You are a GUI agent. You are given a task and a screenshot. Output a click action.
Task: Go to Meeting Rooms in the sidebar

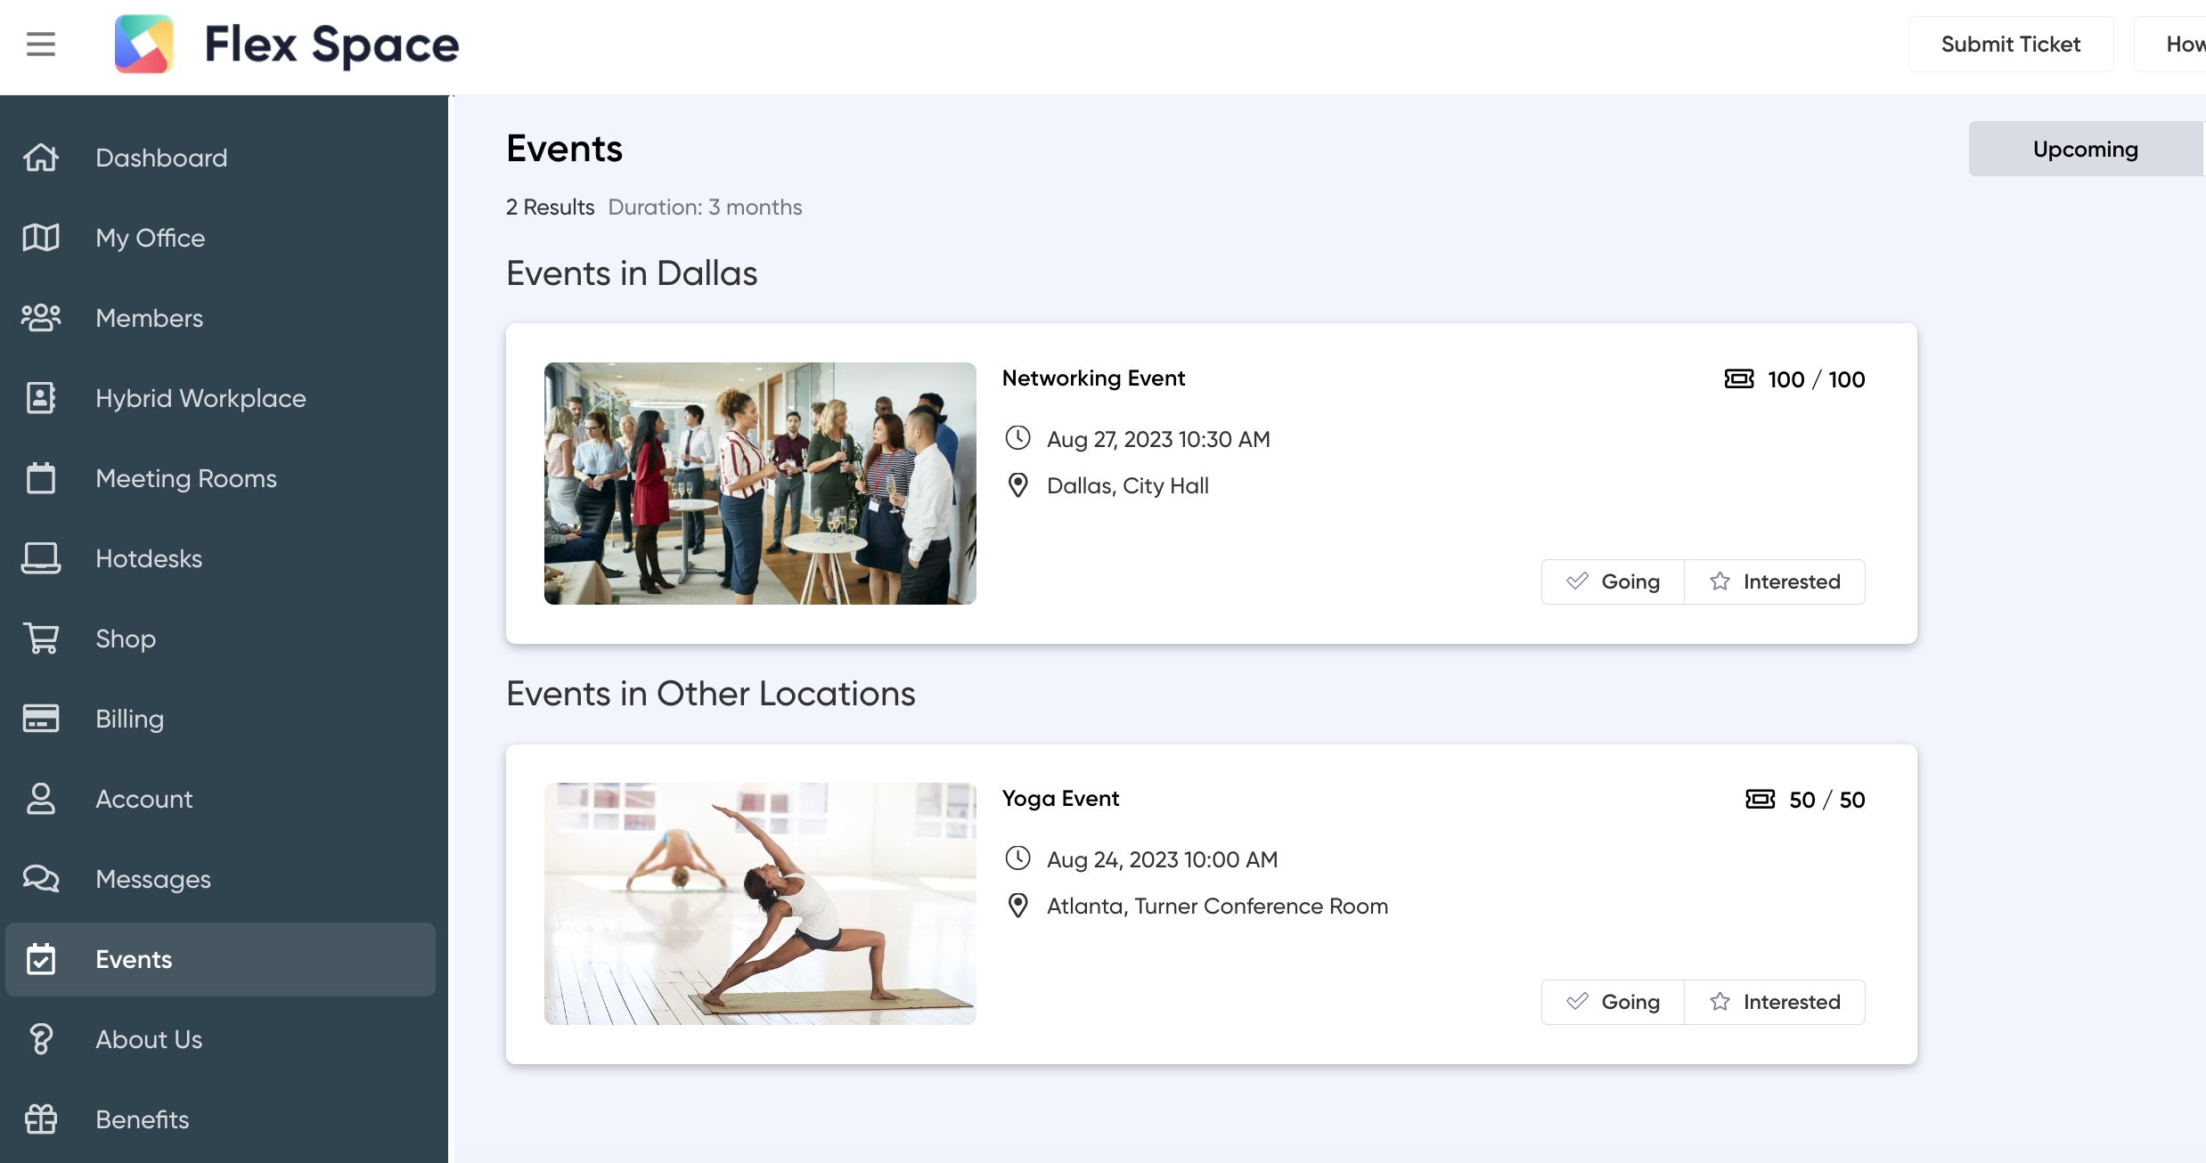coord(186,478)
